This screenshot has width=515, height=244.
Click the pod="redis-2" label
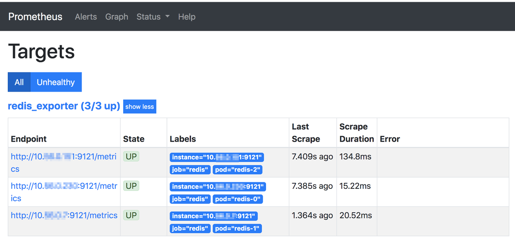237,170
